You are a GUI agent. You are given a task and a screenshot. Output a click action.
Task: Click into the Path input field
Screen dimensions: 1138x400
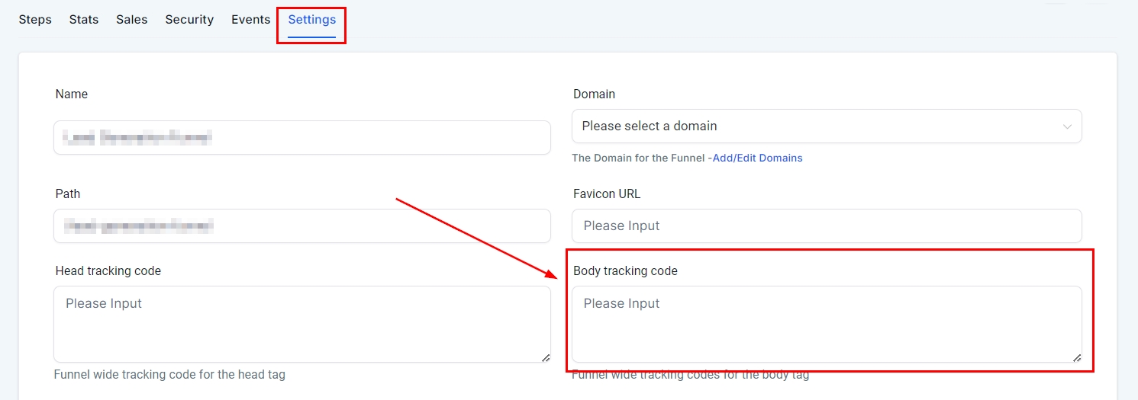[301, 226]
